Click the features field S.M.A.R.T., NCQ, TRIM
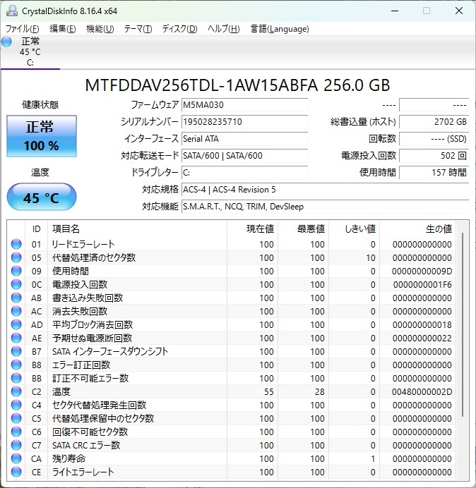476x488 pixels. point(325,207)
